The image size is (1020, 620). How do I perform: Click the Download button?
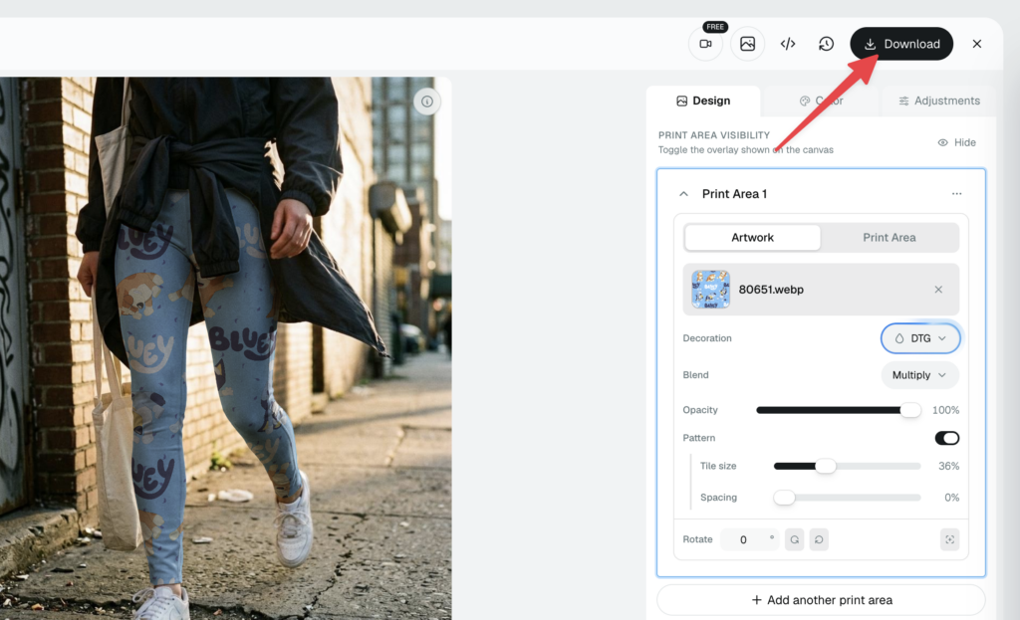[901, 44]
